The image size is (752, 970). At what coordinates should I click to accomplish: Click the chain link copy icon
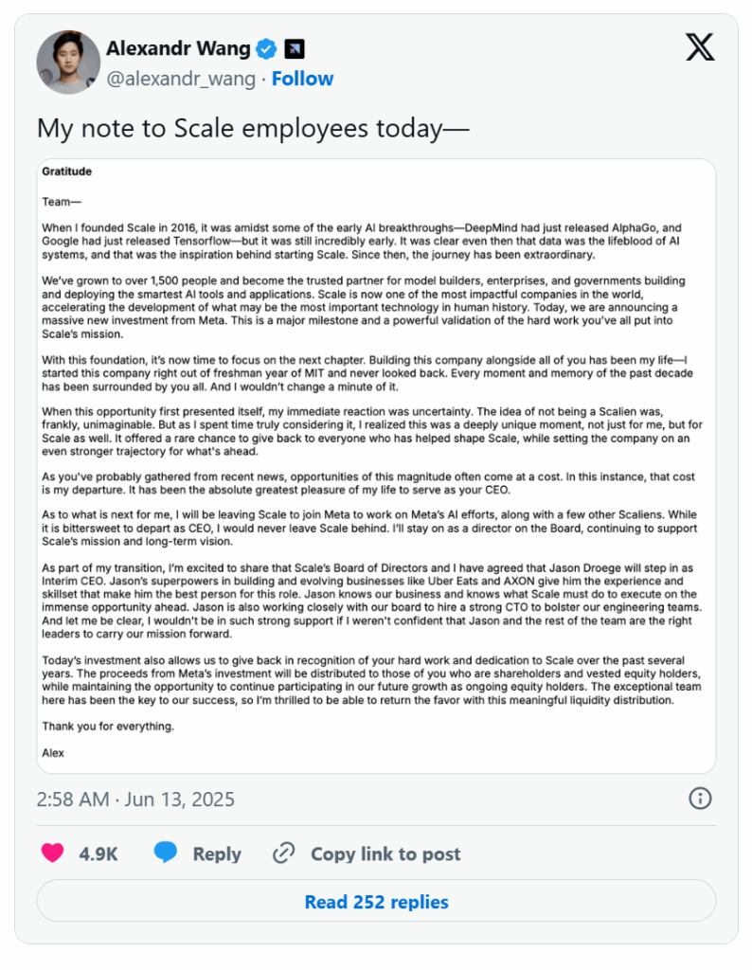pos(284,853)
